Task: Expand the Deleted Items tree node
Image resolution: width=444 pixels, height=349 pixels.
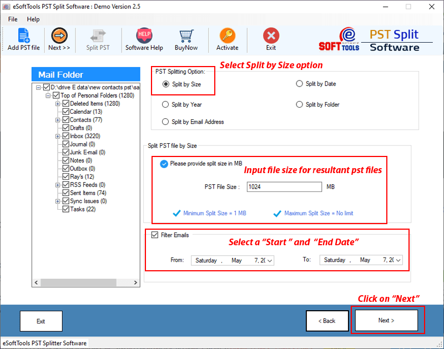Action: pos(58,104)
